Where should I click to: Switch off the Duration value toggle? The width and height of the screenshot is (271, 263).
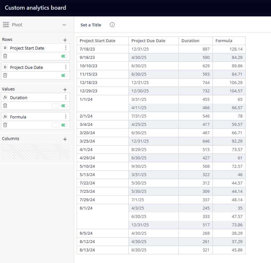click(x=65, y=106)
